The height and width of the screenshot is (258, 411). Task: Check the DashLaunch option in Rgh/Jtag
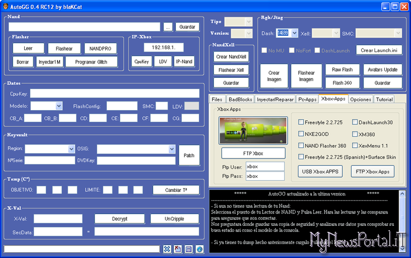pos(317,50)
